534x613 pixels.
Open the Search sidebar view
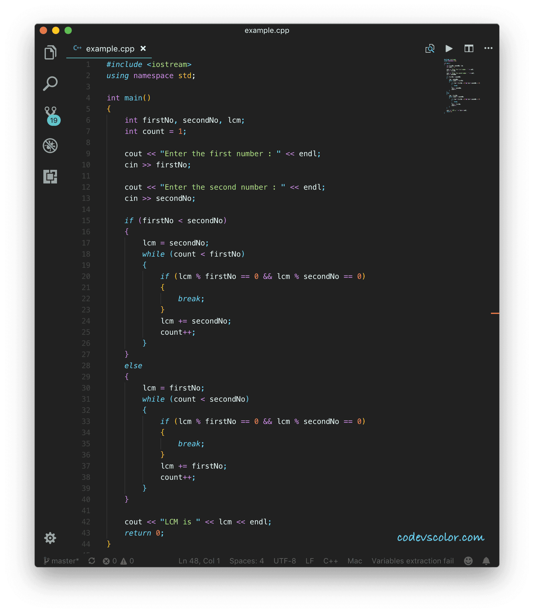pos(50,84)
